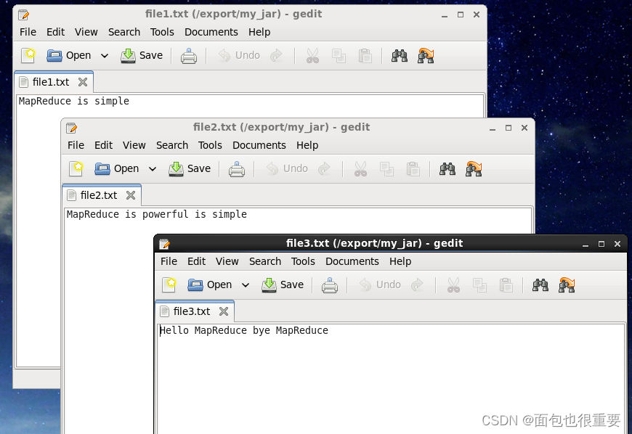
Task: Click Cut scissors icon in file3.txt window
Action: (x=454, y=285)
